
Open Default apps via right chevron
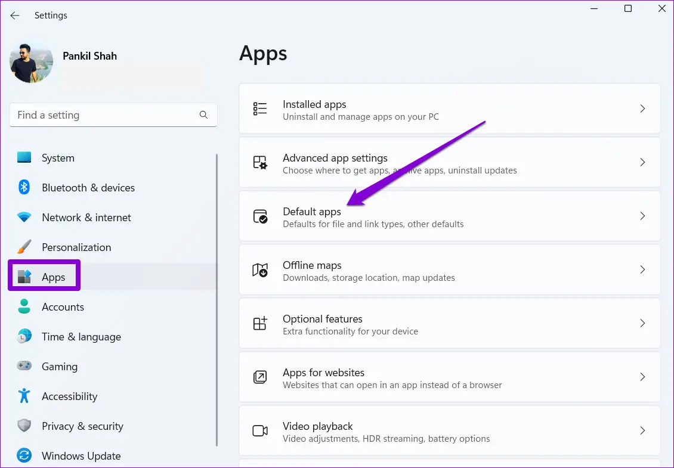click(x=642, y=216)
